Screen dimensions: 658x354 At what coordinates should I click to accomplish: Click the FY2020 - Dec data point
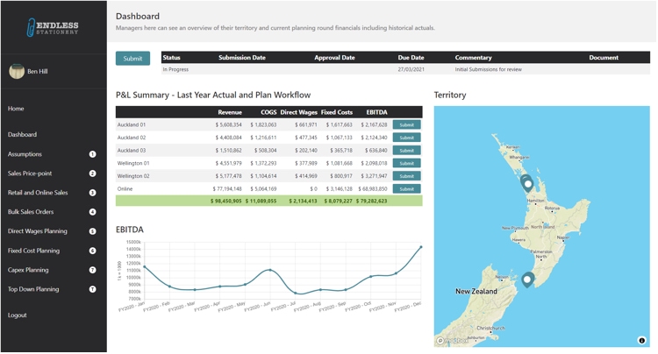[x=421, y=247]
